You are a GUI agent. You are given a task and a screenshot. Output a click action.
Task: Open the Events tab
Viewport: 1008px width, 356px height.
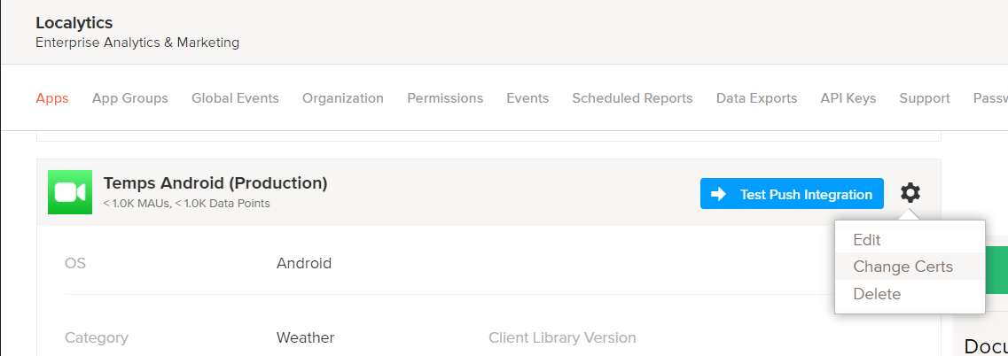(527, 98)
